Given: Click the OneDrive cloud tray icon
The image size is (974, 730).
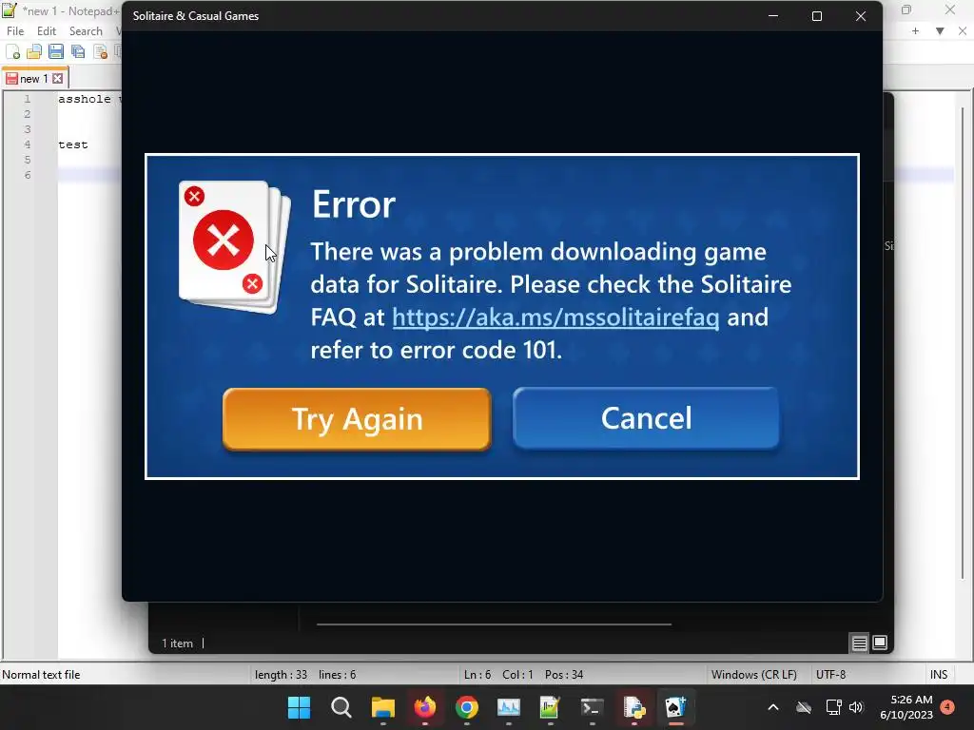Looking at the screenshot, I should (804, 707).
